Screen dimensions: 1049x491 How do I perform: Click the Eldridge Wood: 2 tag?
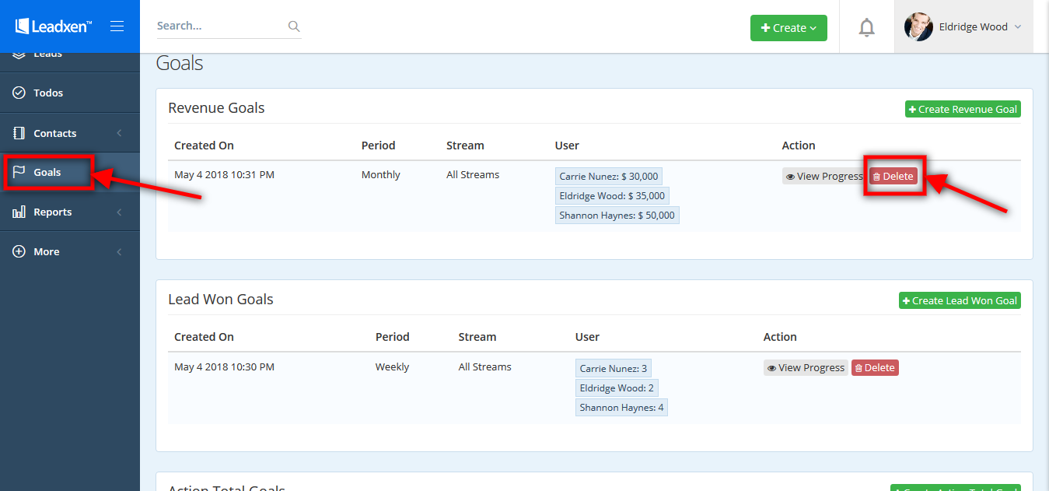pyautogui.click(x=617, y=388)
